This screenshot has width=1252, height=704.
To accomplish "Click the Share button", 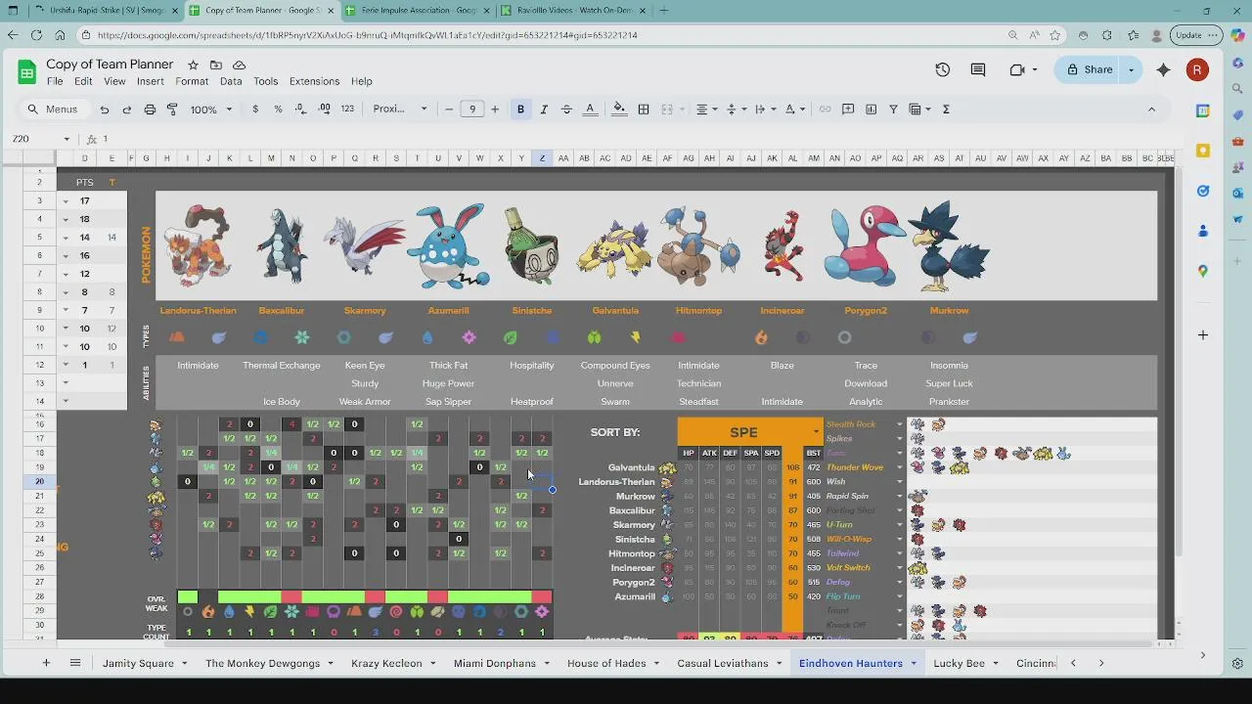I will coord(1089,69).
